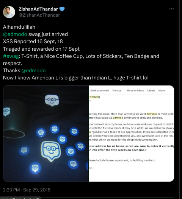182x199 pixels.
Task: Open the @edmodo mention after Thanks
Action: coord(33,71)
